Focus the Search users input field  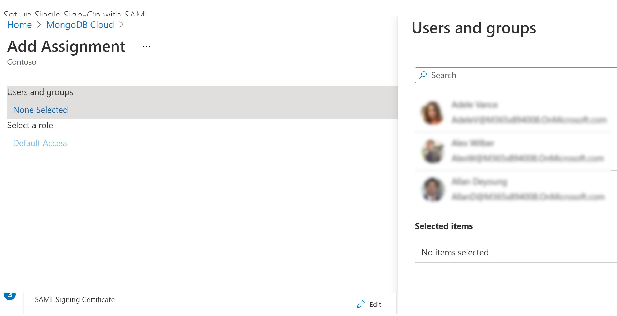(521, 75)
